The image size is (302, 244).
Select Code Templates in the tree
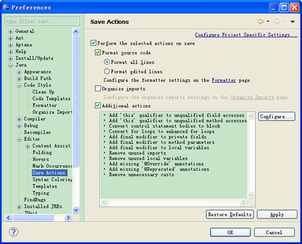pyautogui.click(x=52, y=99)
